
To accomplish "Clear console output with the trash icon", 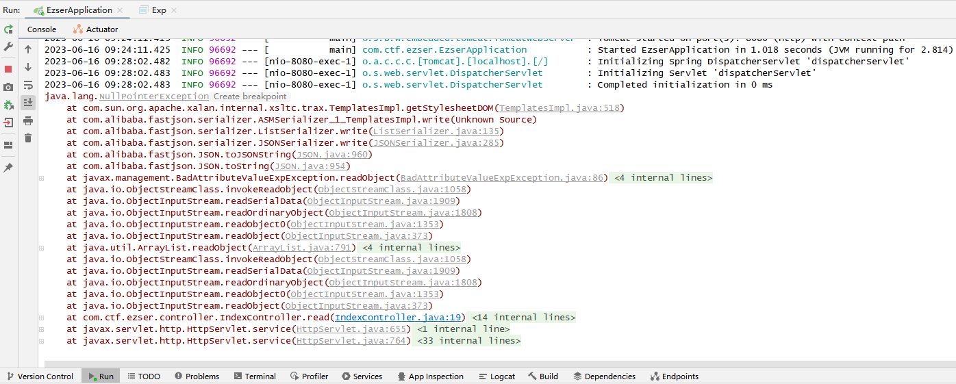I will click(x=28, y=138).
